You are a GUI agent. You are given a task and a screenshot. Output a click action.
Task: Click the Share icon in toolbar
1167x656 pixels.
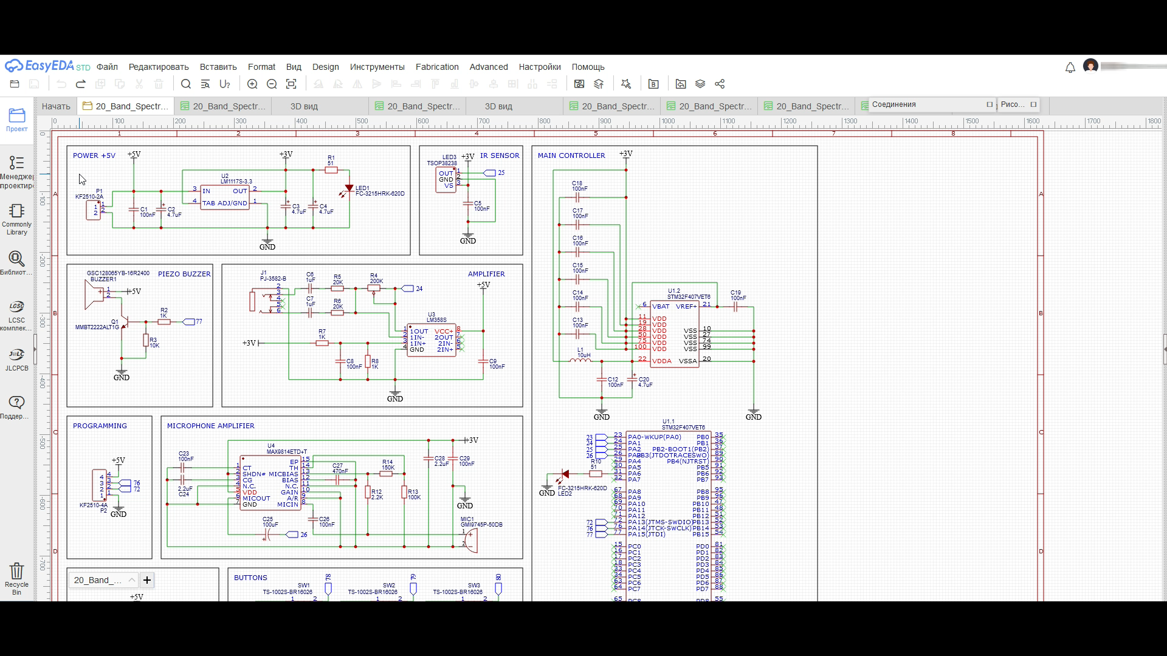coord(720,84)
